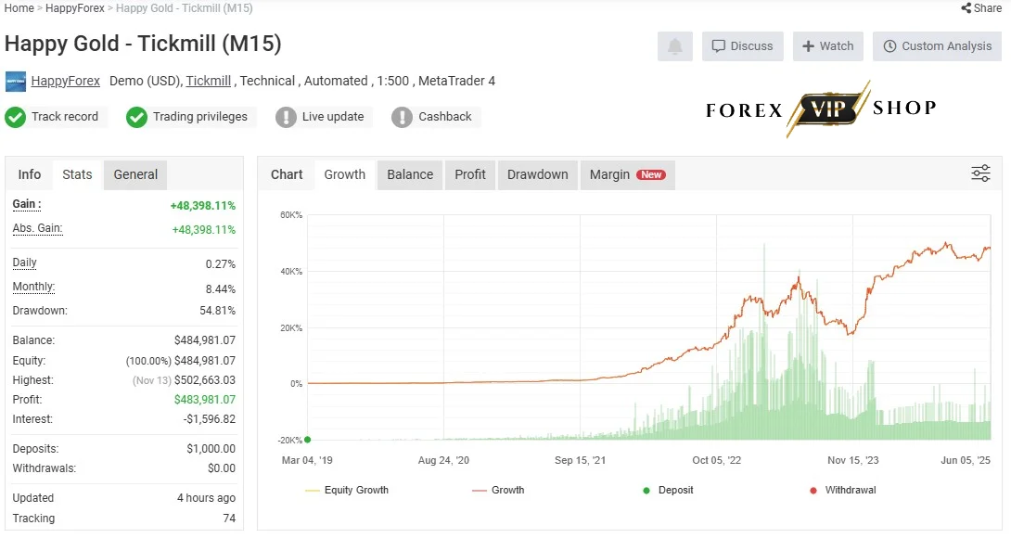
Task: Switch to the General tab
Action: point(135,174)
